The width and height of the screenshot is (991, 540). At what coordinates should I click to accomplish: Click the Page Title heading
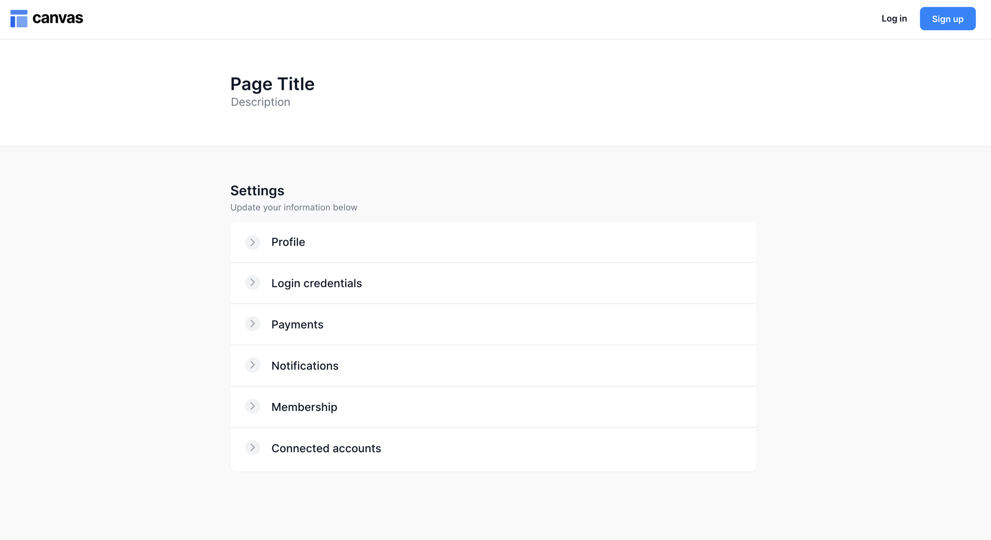(x=272, y=84)
